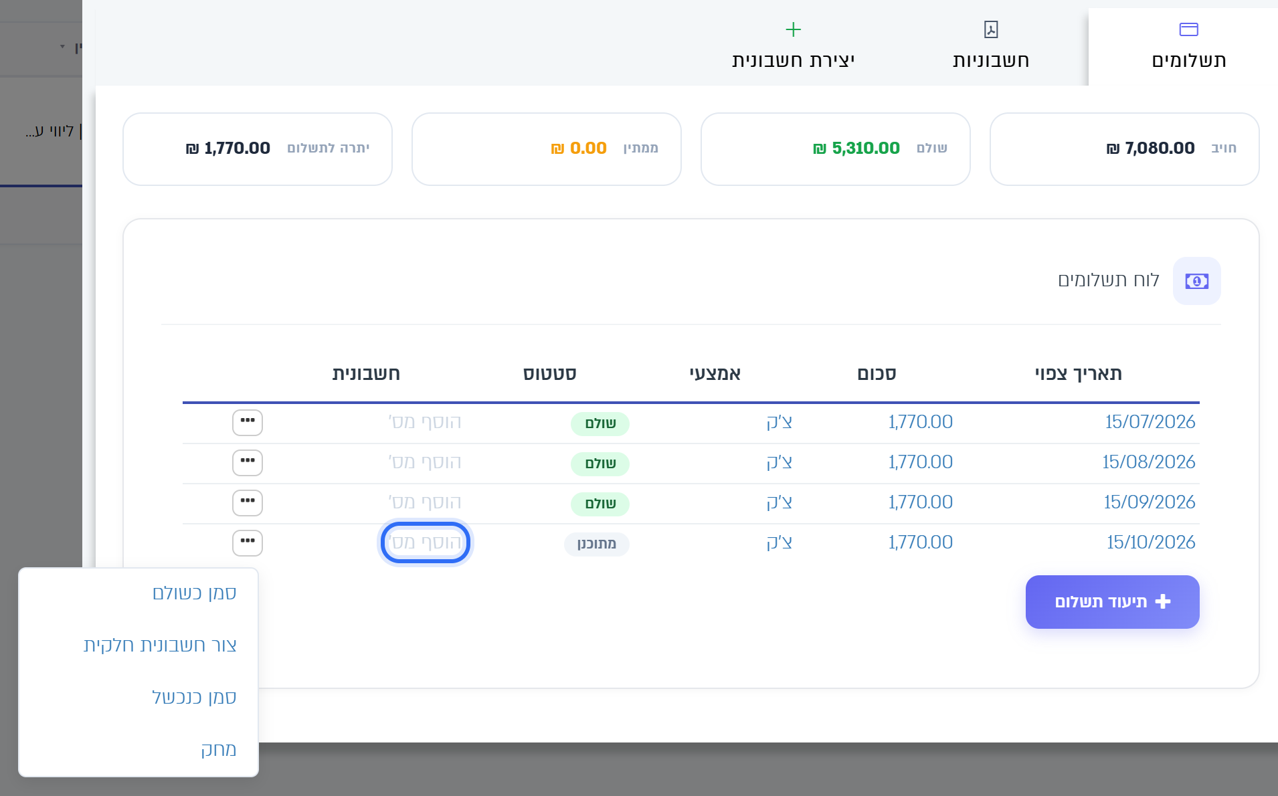Image resolution: width=1278 pixels, height=796 pixels.
Task: Click the יתרה לתשלום 1,770.00 card
Action: pos(258,149)
